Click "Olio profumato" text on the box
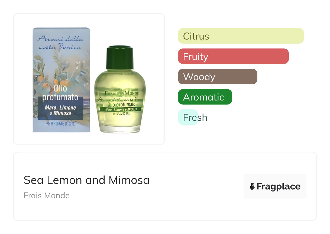 point(60,93)
